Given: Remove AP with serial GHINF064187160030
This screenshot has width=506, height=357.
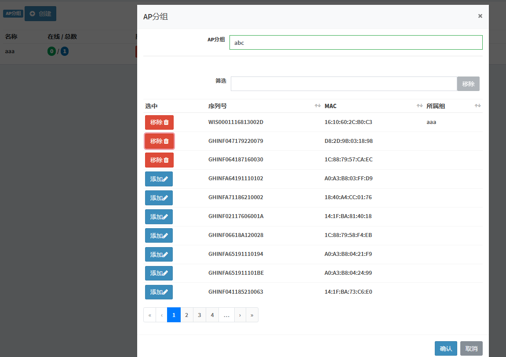Looking at the screenshot, I should point(159,160).
